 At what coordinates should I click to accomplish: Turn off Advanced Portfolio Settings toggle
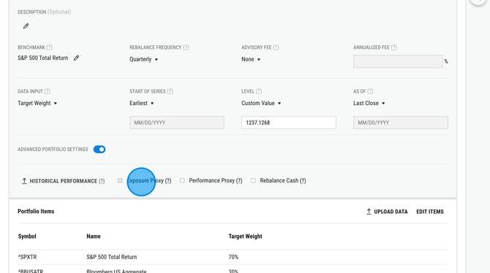click(99, 150)
